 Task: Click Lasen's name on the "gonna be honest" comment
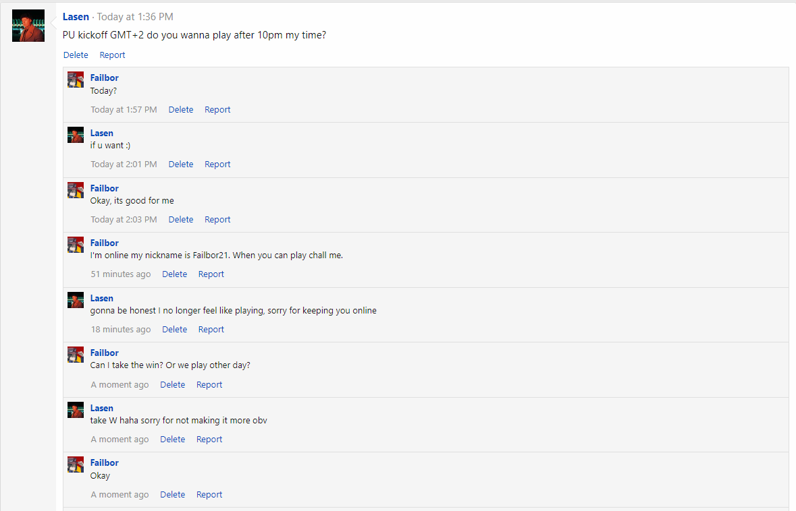click(102, 298)
